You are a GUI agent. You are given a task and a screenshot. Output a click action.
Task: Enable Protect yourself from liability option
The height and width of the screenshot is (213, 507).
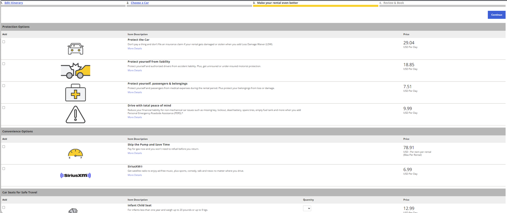coord(4,64)
